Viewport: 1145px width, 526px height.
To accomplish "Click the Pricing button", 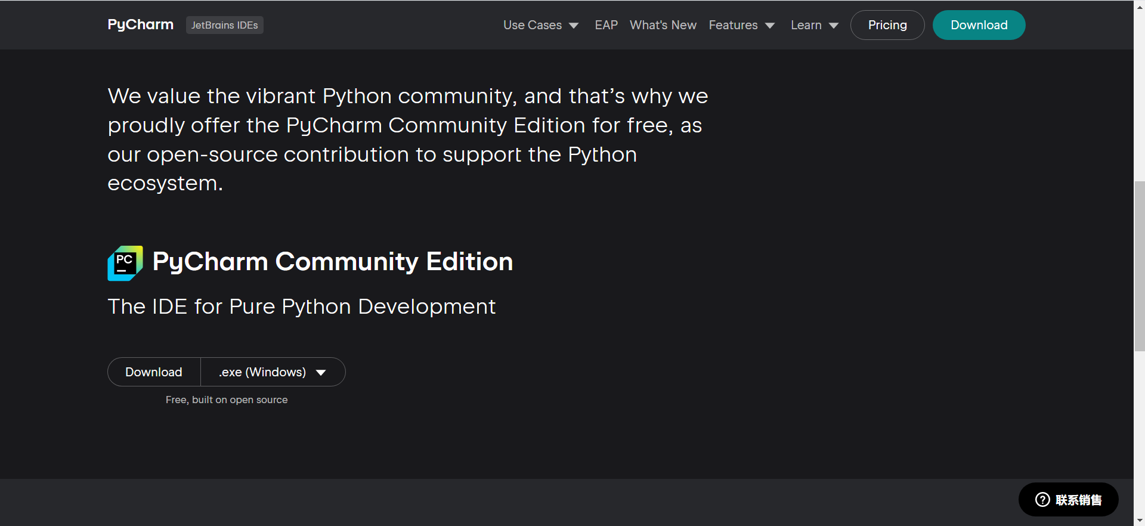I will (x=887, y=25).
